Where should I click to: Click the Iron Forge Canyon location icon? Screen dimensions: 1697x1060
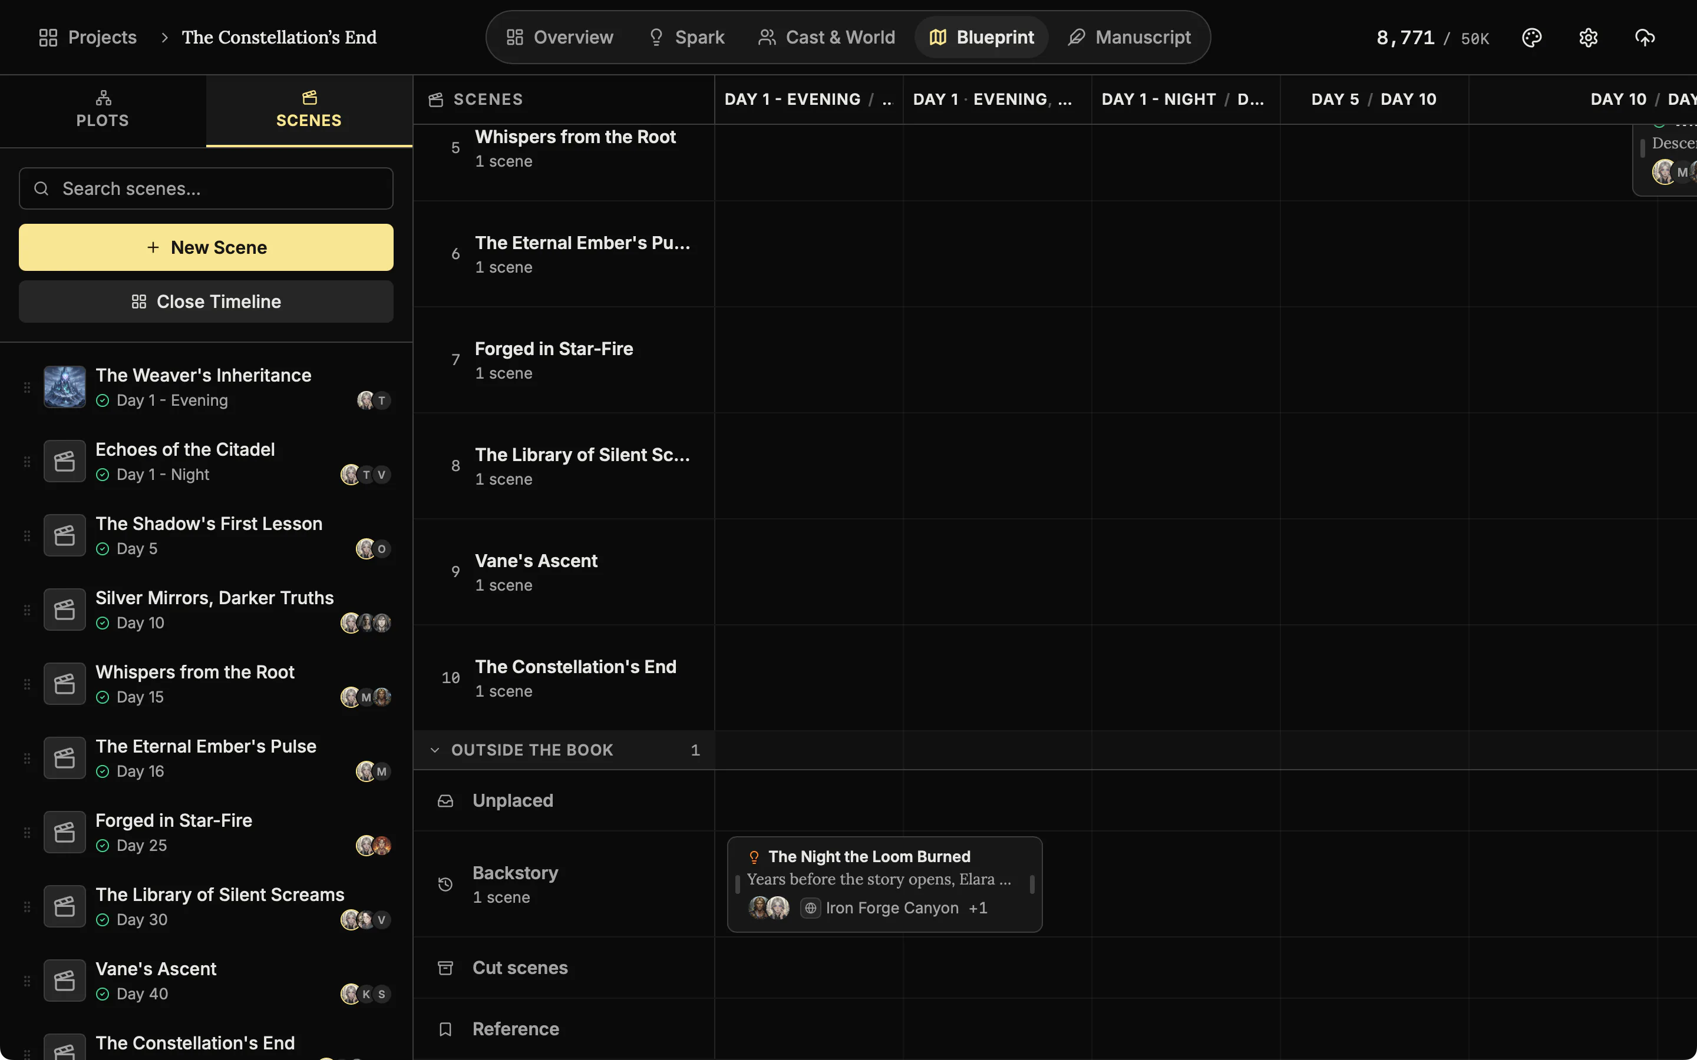pos(811,908)
